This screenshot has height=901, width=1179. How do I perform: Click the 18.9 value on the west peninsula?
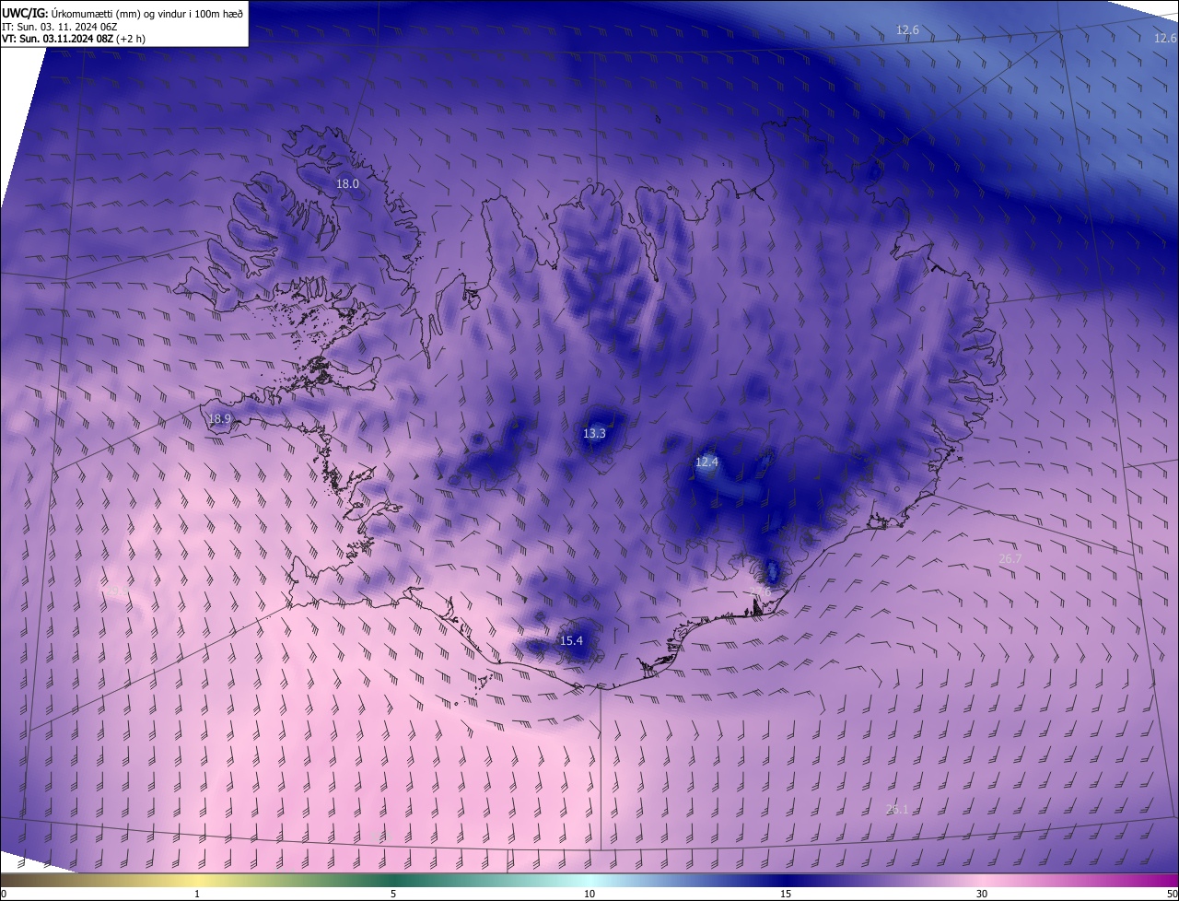tap(219, 418)
